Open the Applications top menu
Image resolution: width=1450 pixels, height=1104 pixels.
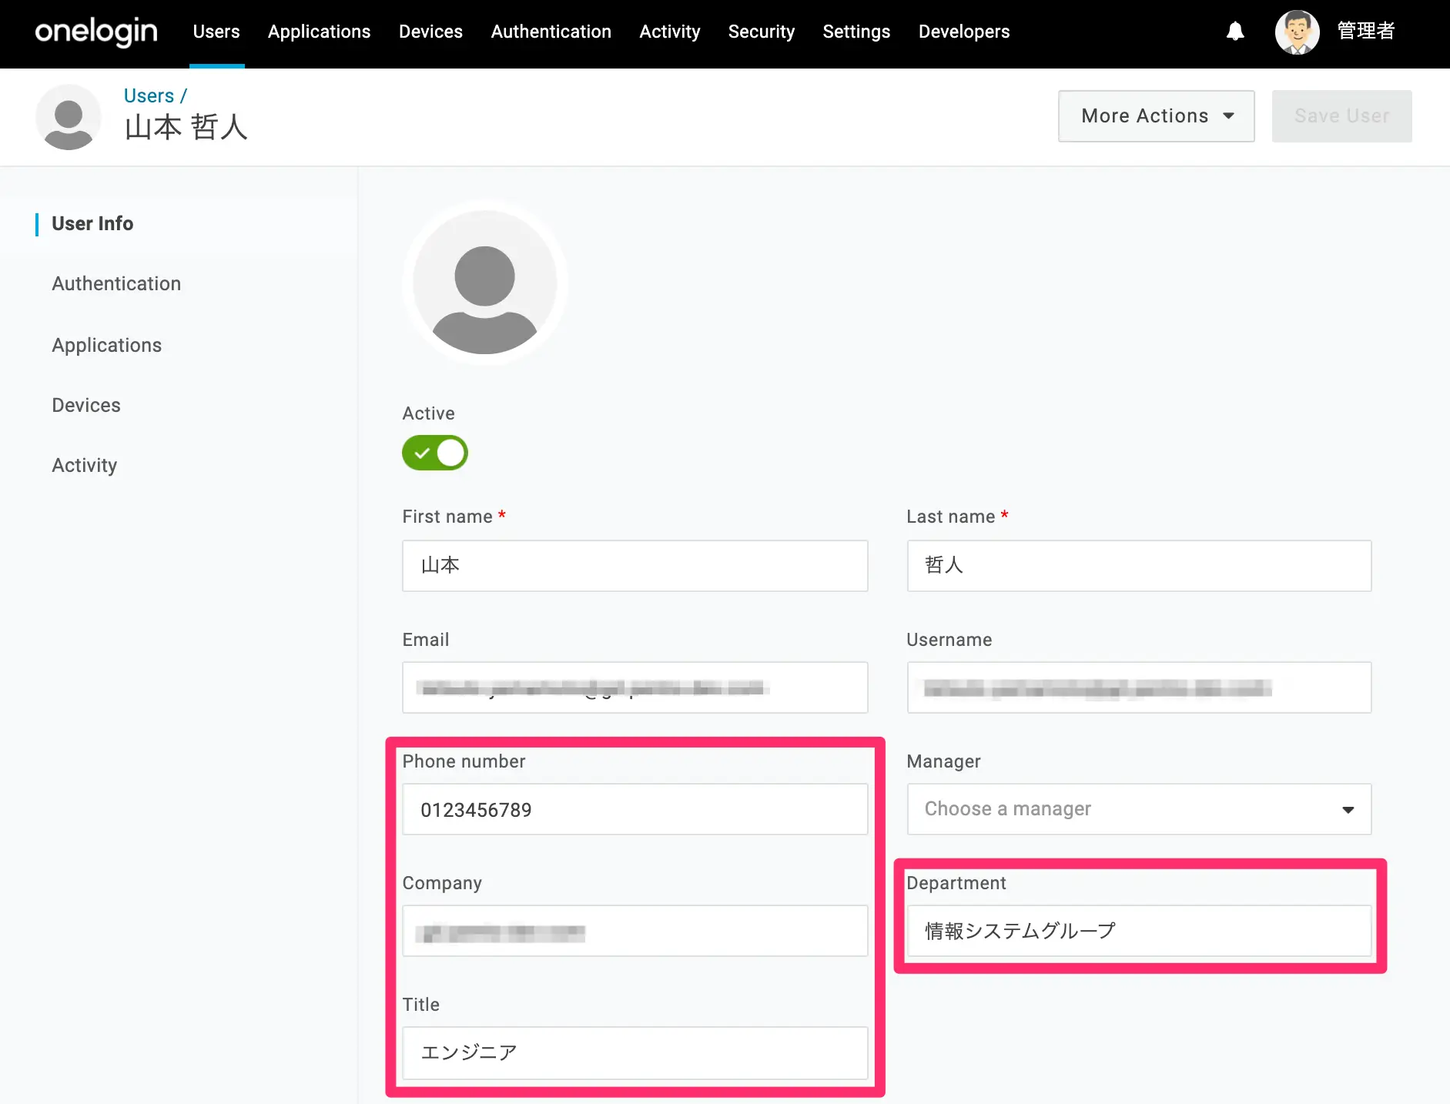(x=319, y=32)
